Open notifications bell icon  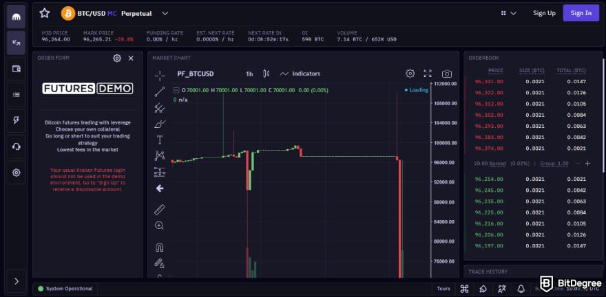[x=521, y=289]
